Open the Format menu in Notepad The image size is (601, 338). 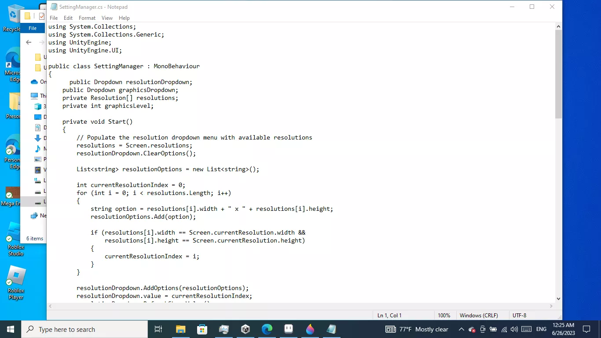coord(87,18)
